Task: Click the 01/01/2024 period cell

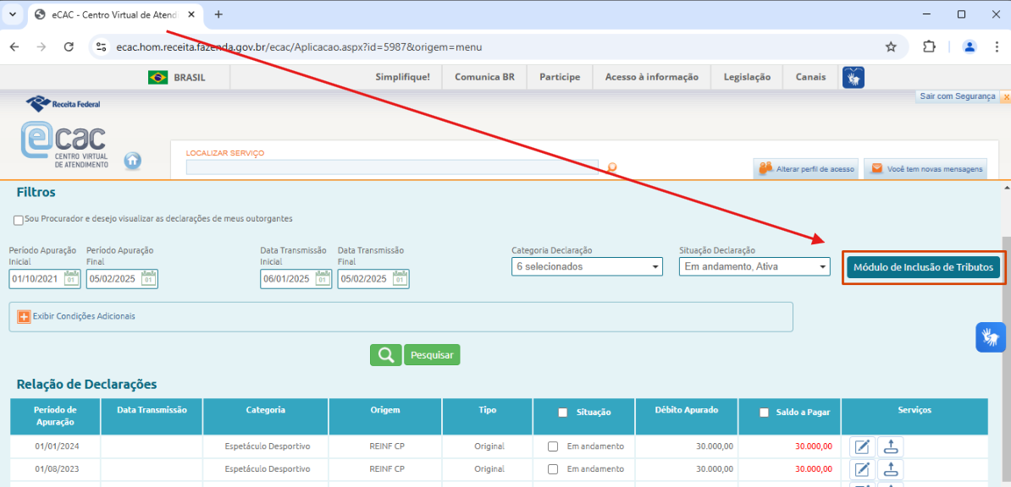Action: [55, 446]
